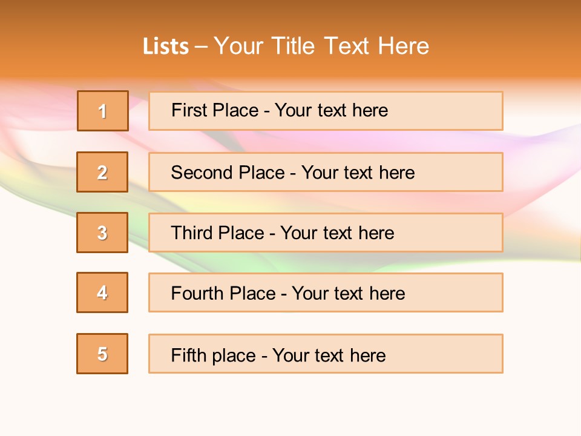Screen dimensions: 581x436
Task: Click the "Second Place - Your text here" box
Action: point(326,172)
